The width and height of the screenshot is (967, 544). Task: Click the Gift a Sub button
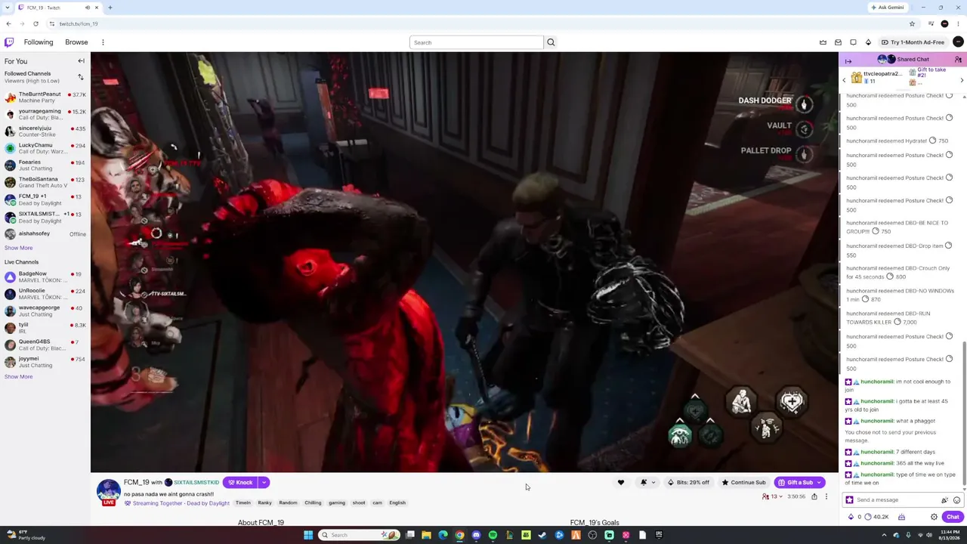pos(795,483)
